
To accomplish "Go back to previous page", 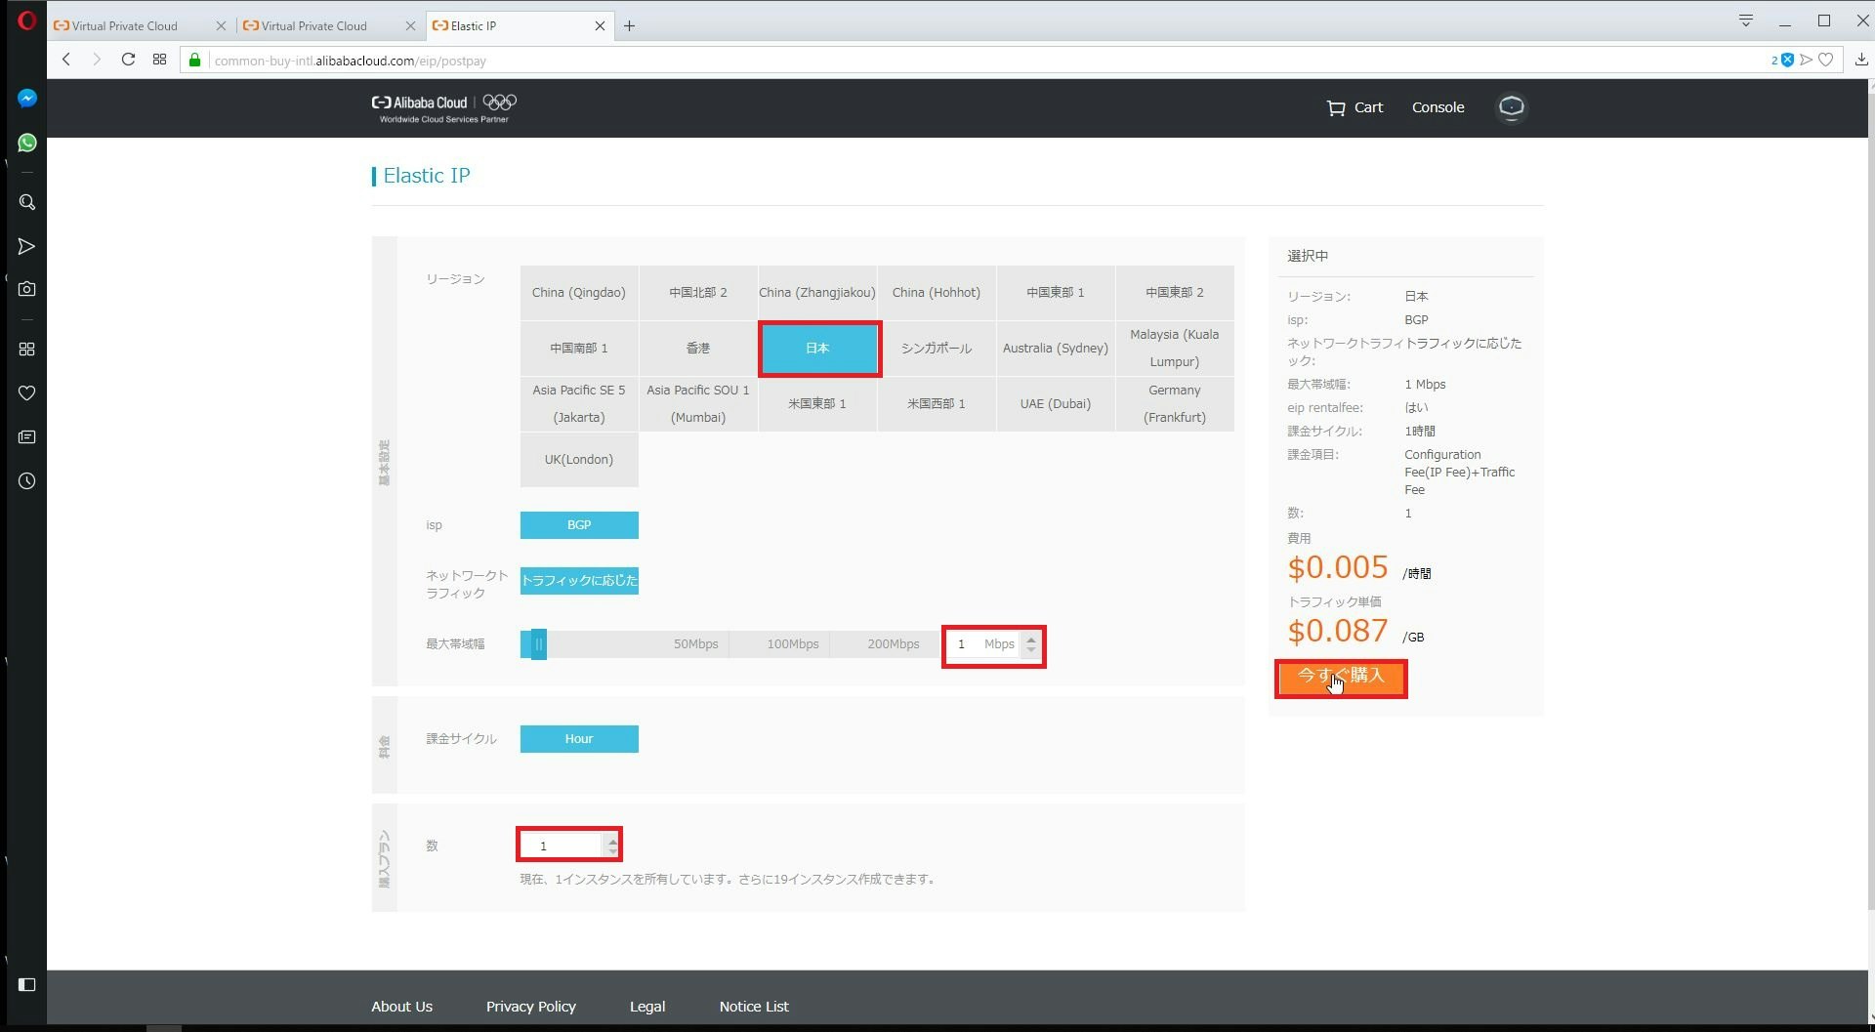I will point(66,60).
